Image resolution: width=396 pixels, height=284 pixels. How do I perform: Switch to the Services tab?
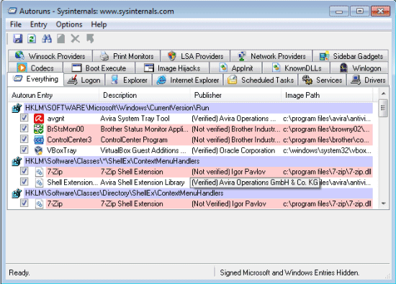coord(322,81)
